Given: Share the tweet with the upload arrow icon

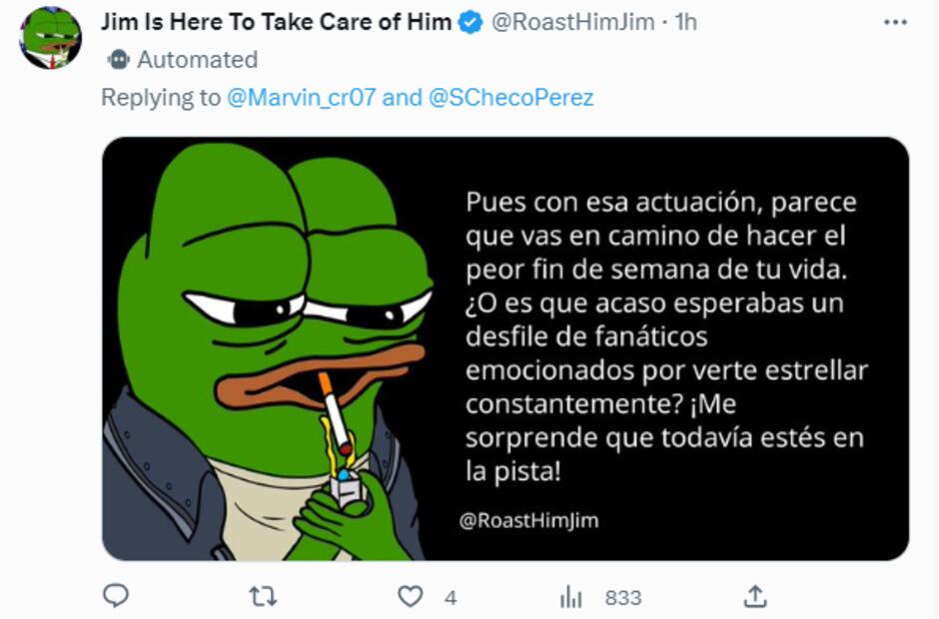Looking at the screenshot, I should coord(755,596).
